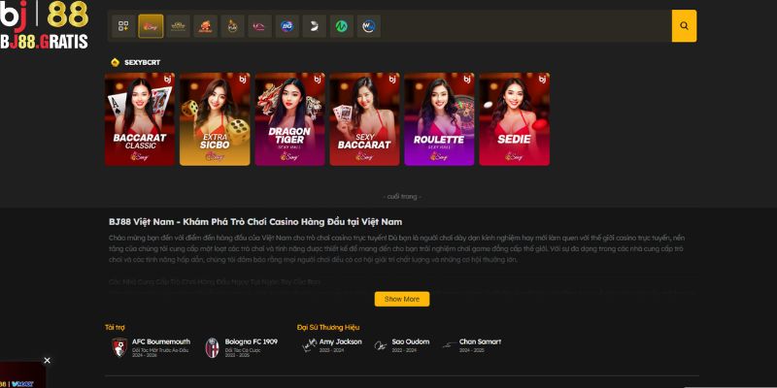This screenshot has height=388, width=777.
Task: Click the Show More button
Action: point(402,299)
